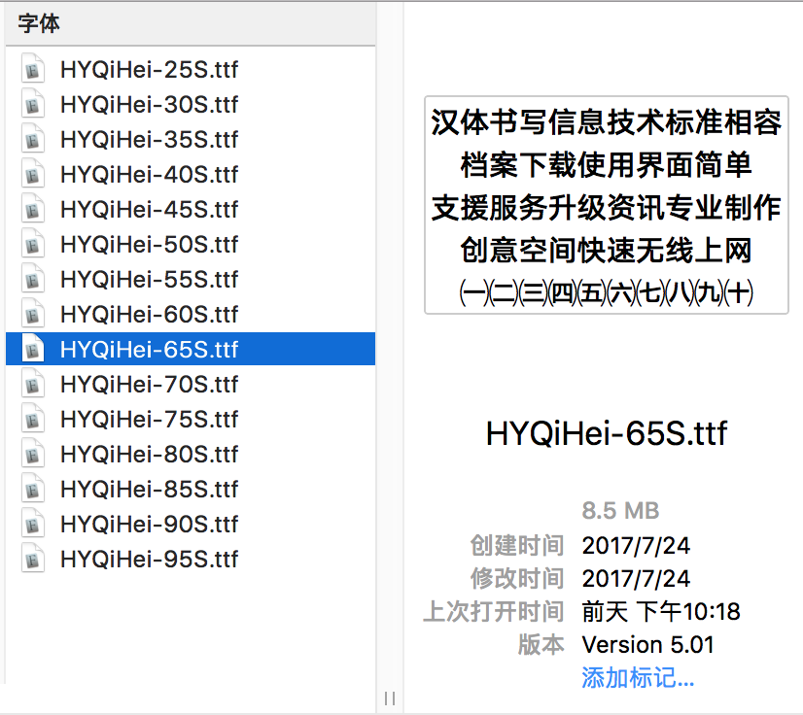Click the 创建时间 label
Viewport: 803px width, 715px height.
coord(517,546)
